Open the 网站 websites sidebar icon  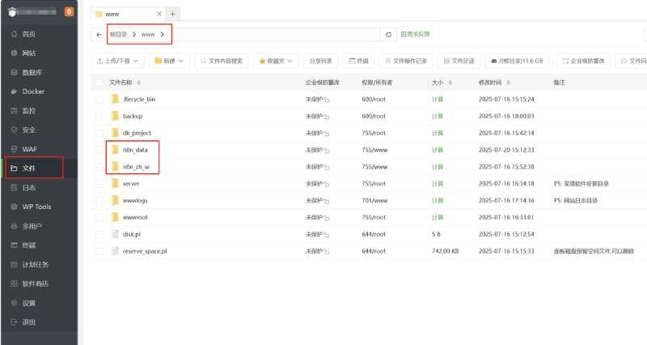click(14, 53)
